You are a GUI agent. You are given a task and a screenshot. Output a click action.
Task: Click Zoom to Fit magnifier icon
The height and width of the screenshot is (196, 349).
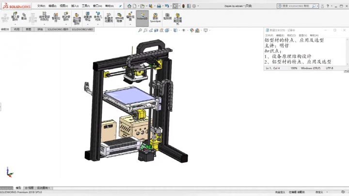pos(140,30)
